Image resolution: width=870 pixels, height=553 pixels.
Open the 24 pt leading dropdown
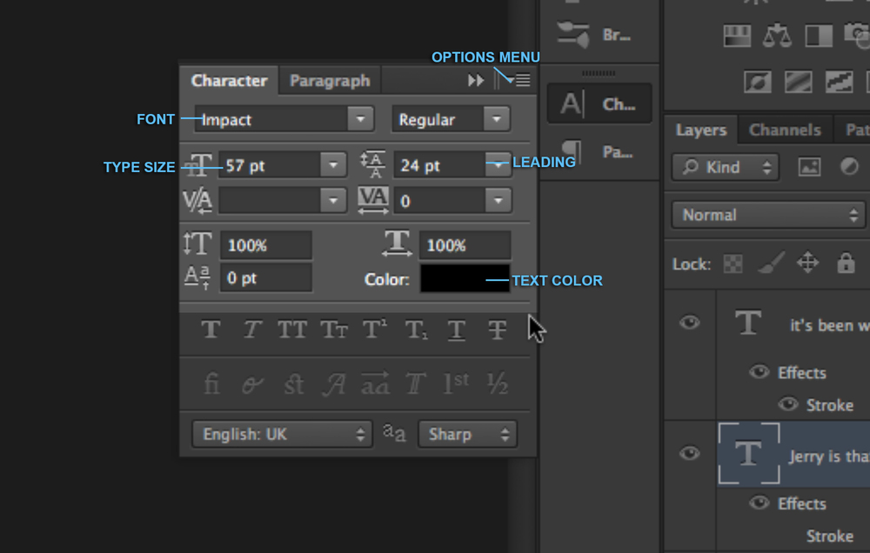498,164
